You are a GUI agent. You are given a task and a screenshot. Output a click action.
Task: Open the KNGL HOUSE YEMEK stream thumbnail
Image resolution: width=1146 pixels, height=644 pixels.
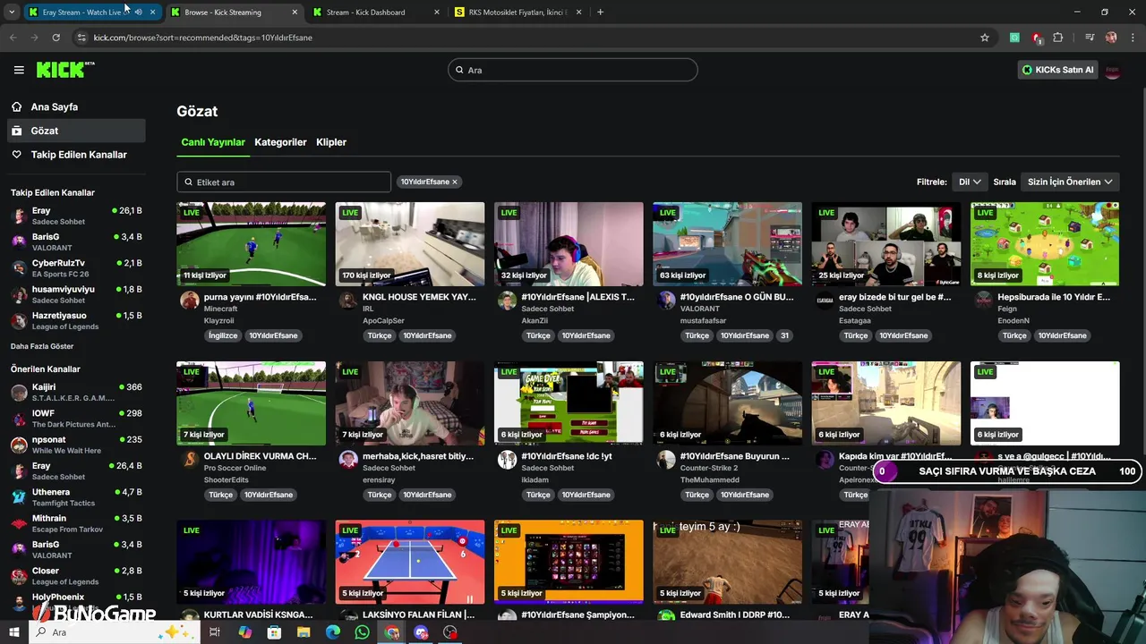click(410, 244)
